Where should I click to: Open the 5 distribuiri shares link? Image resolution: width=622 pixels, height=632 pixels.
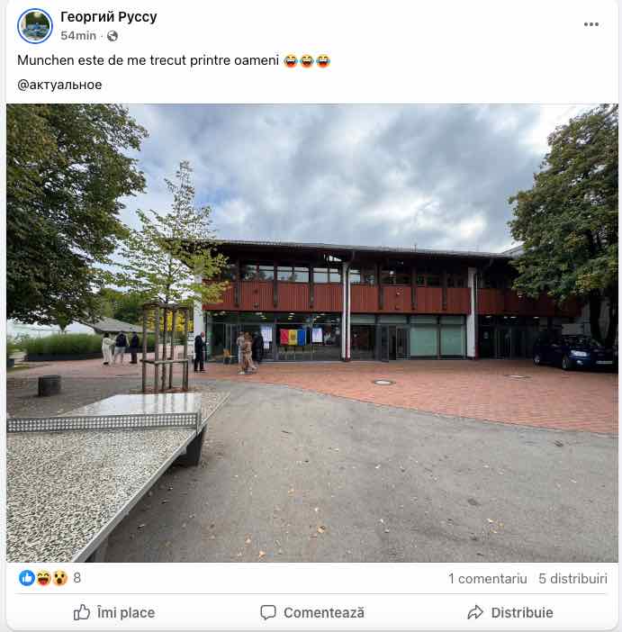pyautogui.click(x=572, y=579)
